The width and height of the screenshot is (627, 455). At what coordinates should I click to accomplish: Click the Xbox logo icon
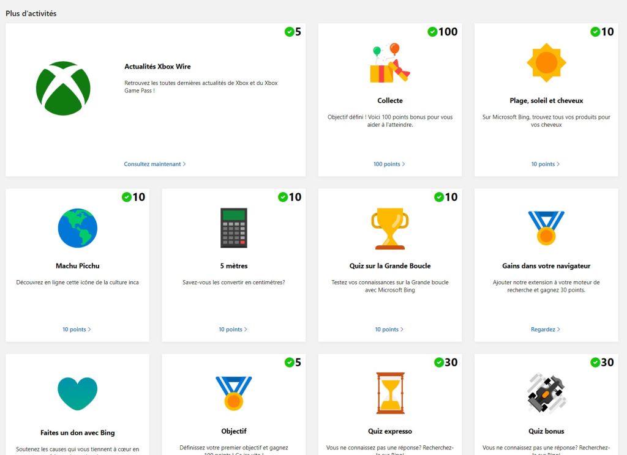pyautogui.click(x=63, y=88)
